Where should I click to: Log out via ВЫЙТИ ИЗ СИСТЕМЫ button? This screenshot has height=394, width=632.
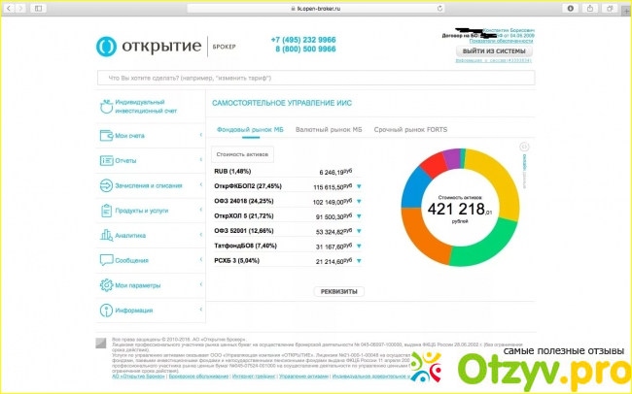click(494, 51)
